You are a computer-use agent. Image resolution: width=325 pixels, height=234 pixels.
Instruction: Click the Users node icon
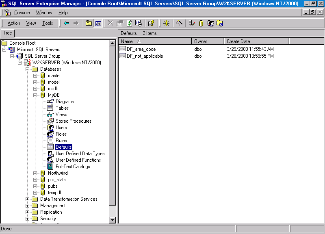point(50,128)
